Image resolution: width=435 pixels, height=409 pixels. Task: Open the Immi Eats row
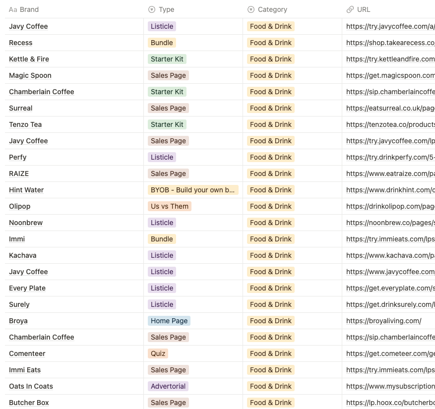tap(25, 370)
